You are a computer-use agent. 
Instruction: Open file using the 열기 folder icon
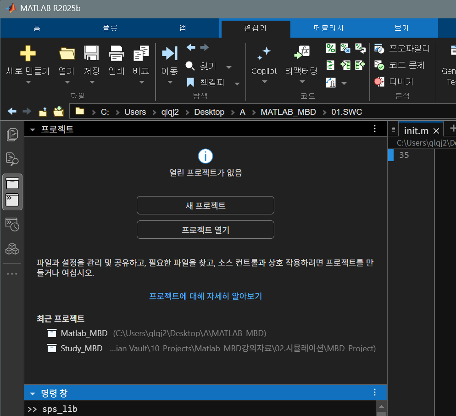[x=67, y=53]
